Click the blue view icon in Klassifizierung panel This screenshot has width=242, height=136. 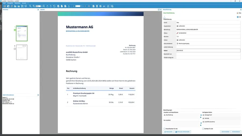pos(238,17)
